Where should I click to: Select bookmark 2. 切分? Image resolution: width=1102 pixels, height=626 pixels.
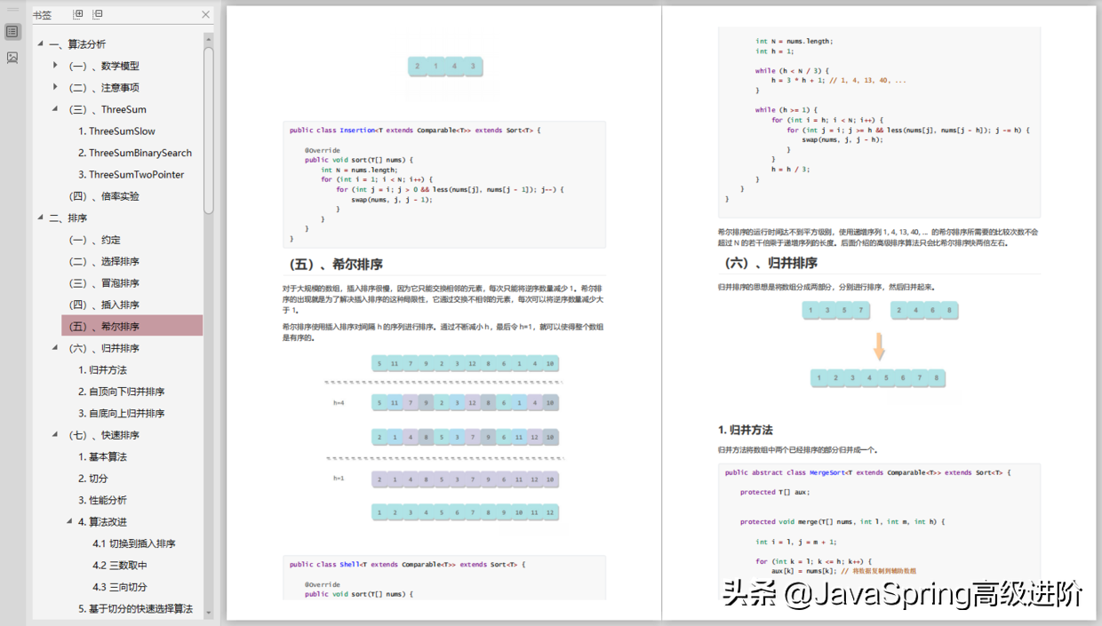[92, 479]
